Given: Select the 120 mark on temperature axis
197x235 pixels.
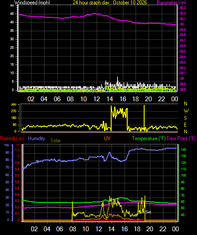Looking at the screenshot, I should (x=183, y=163).
